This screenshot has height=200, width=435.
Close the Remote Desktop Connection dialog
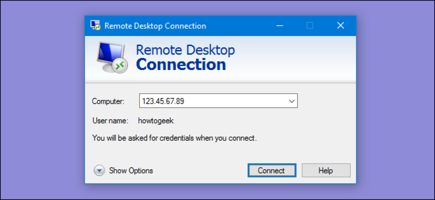tap(340, 26)
